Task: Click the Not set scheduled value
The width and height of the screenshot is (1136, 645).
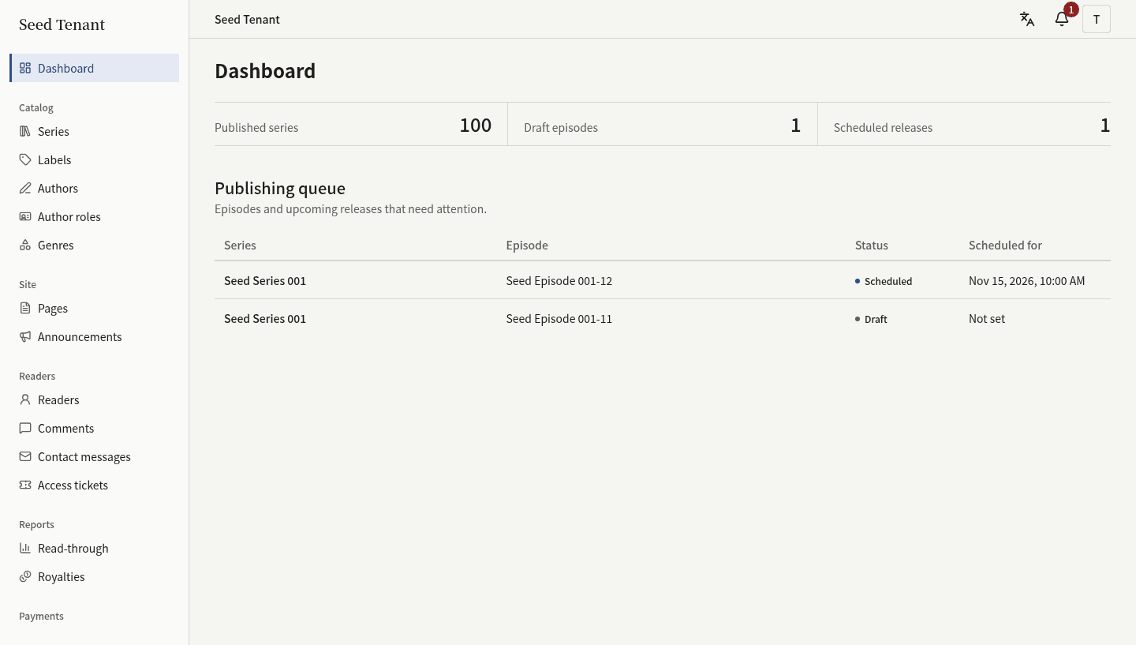Action: [x=987, y=318]
